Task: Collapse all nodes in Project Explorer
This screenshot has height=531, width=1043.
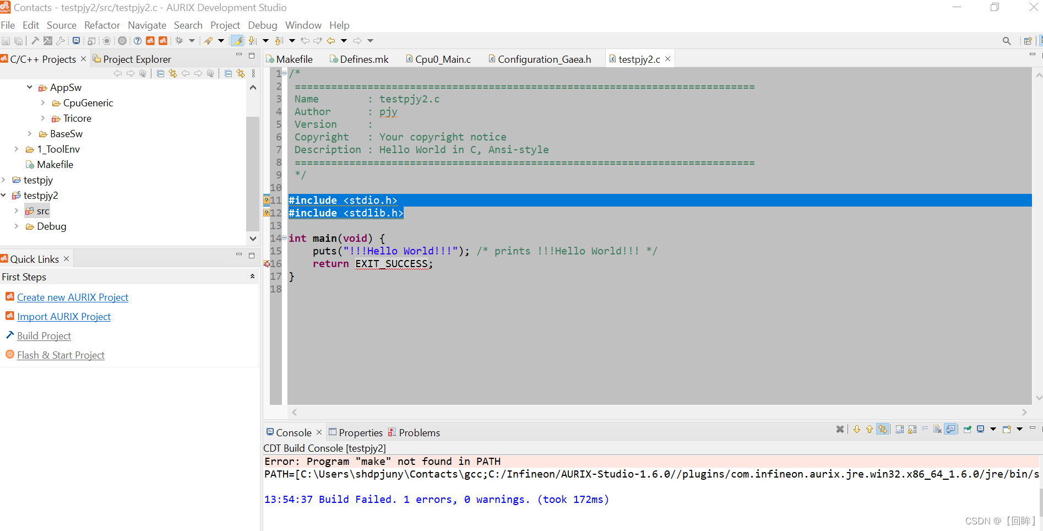Action: click(x=227, y=73)
